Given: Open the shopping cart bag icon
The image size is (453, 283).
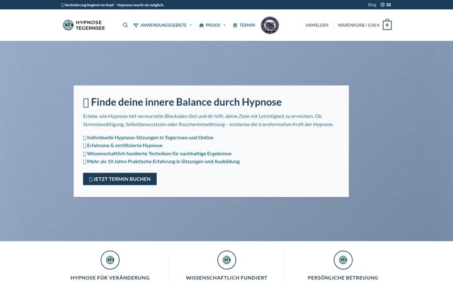Looking at the screenshot, I should tap(387, 25).
